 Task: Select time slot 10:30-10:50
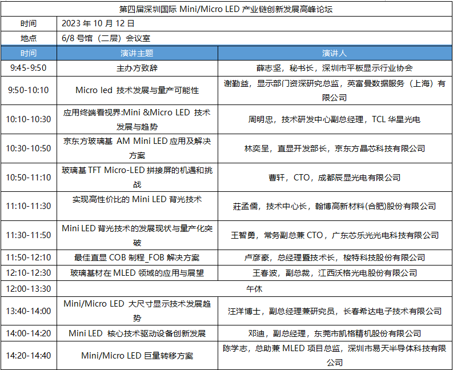[29, 148]
